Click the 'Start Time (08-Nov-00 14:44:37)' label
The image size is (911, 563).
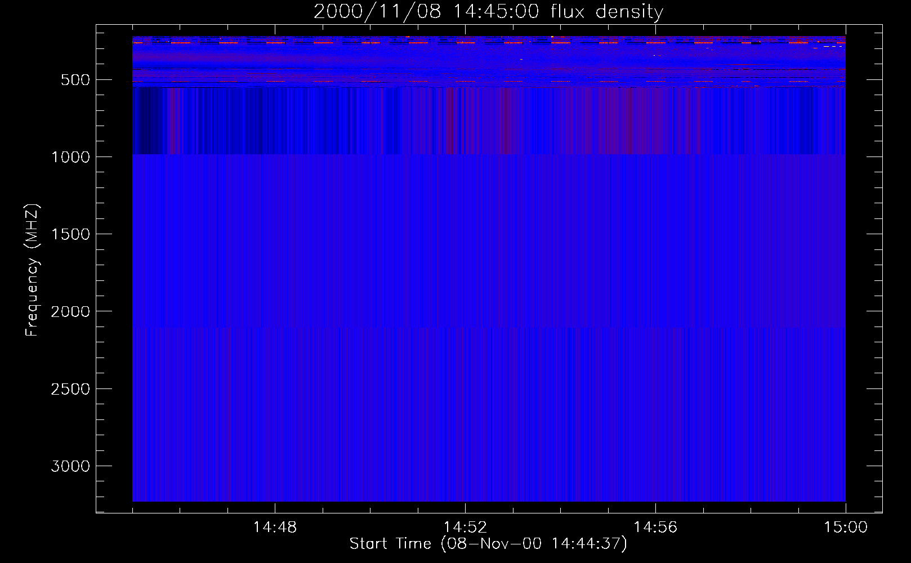pyautogui.click(x=488, y=544)
